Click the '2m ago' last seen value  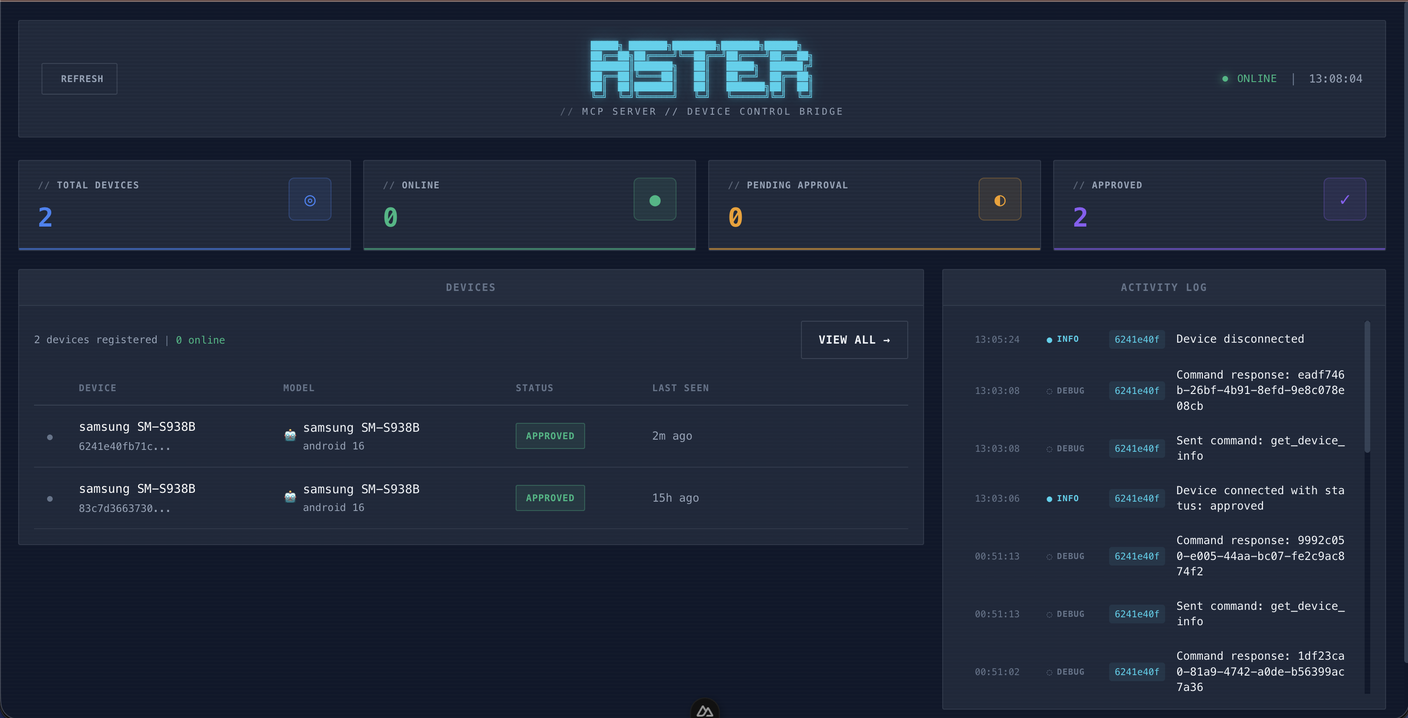tap(672, 436)
